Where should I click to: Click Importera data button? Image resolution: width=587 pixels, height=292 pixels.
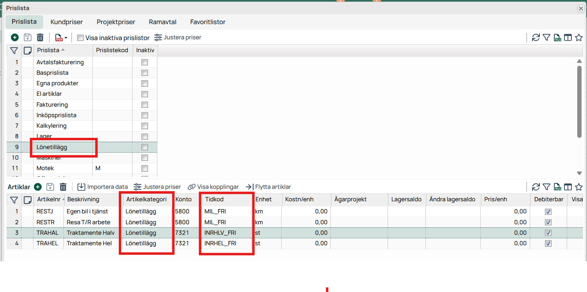tap(103, 187)
